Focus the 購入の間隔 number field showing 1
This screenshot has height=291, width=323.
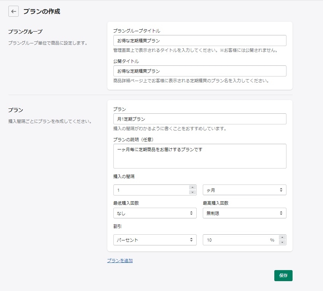[151, 190]
